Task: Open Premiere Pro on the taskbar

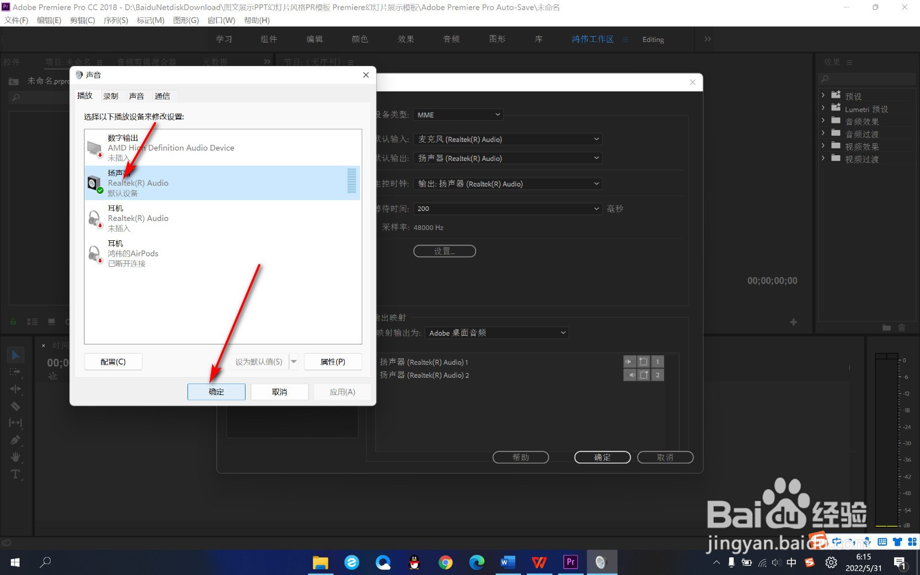Action: point(570,562)
